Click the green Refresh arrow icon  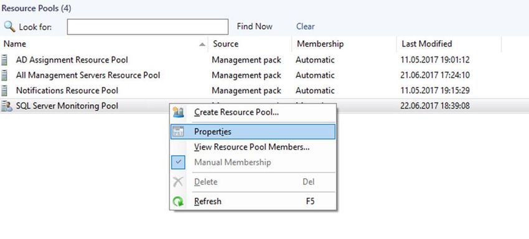(178, 201)
